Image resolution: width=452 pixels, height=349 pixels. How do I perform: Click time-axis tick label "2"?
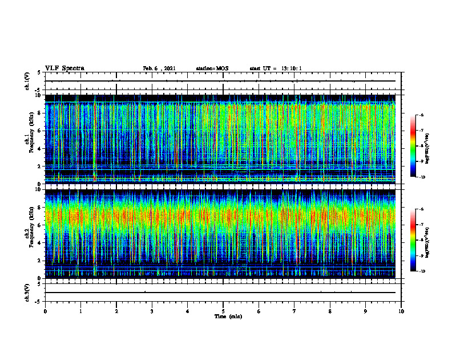[116, 311]
